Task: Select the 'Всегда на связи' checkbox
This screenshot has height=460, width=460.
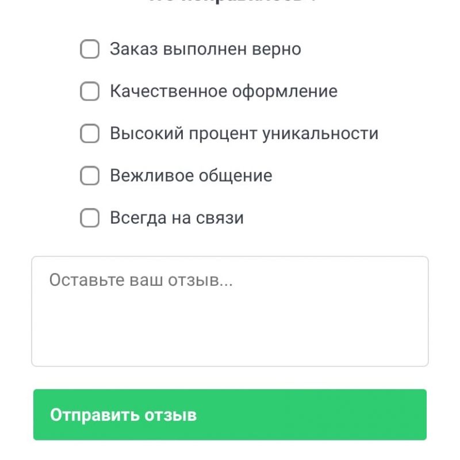Action: pos(90,218)
